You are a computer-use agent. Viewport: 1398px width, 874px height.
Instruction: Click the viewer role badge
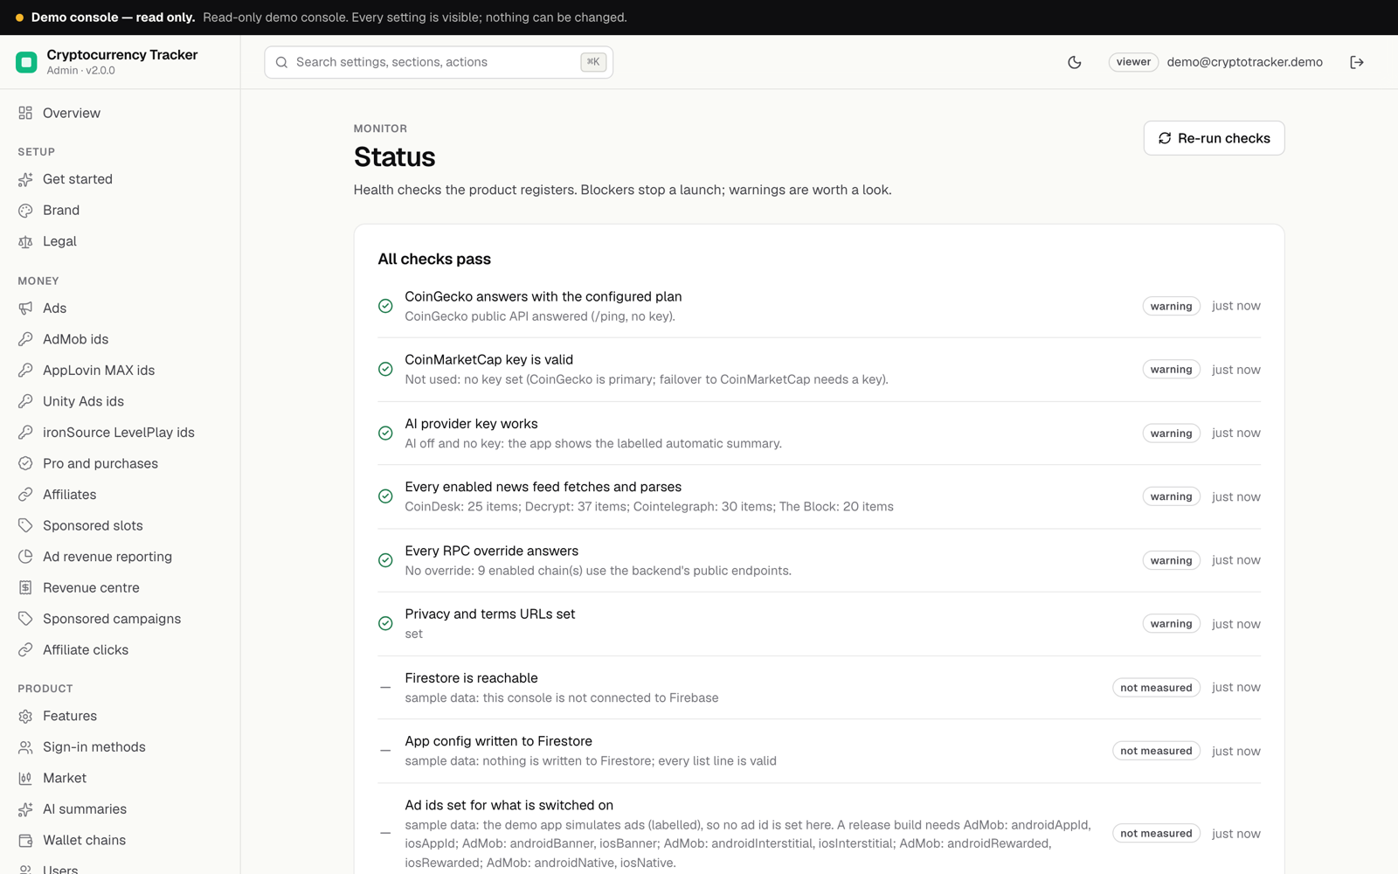[1133, 62]
